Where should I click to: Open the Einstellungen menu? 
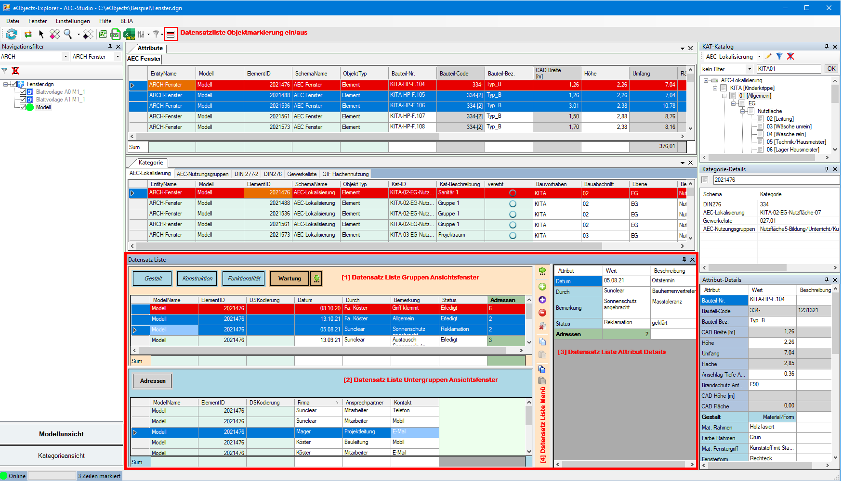(x=73, y=21)
